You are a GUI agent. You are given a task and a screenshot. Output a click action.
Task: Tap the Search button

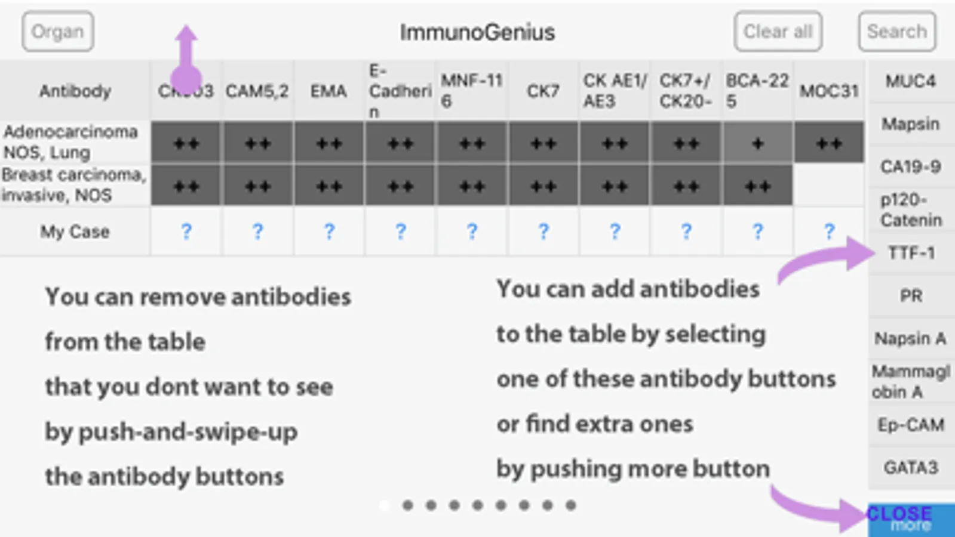[x=896, y=32]
